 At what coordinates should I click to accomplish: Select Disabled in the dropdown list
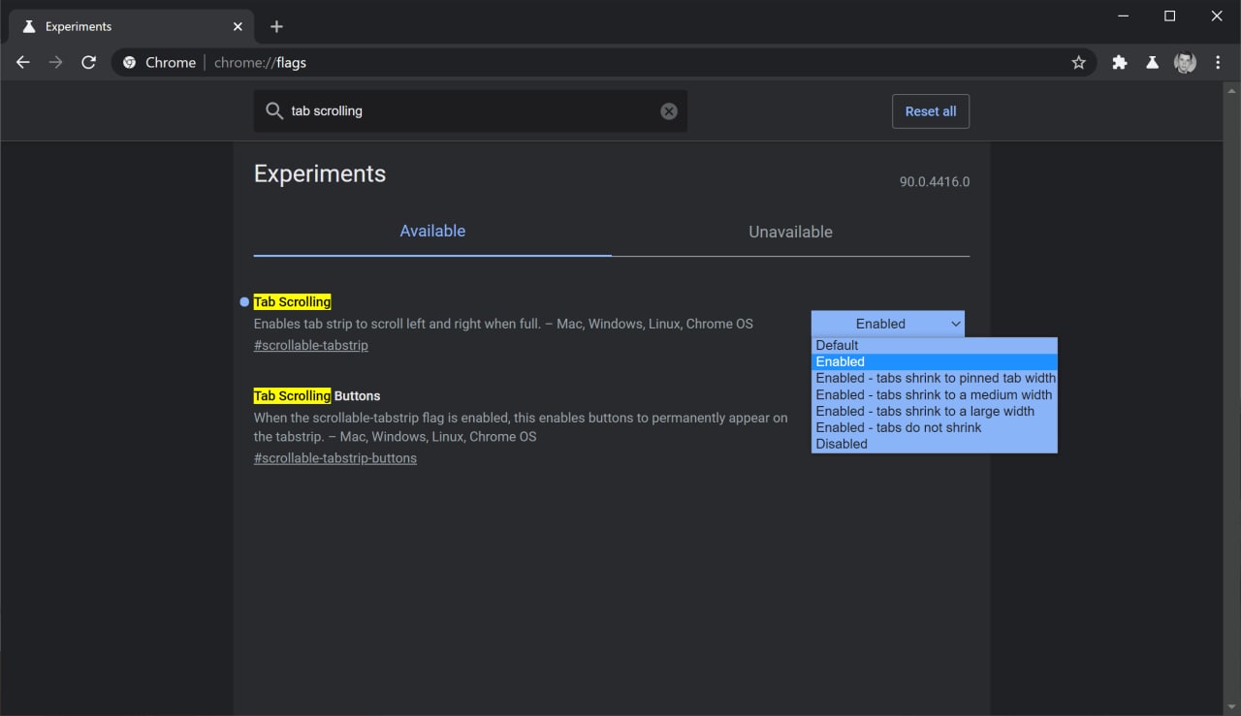935,444
